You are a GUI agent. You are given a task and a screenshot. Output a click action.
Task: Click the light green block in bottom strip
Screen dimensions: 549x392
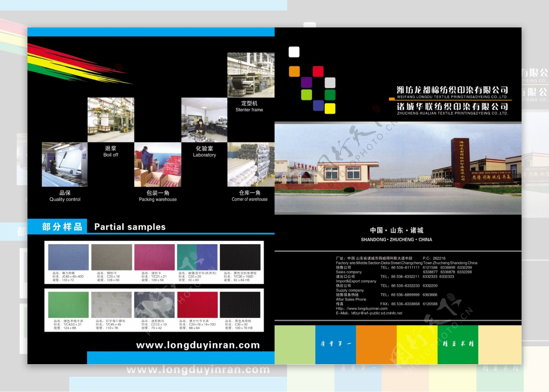pos(295,345)
